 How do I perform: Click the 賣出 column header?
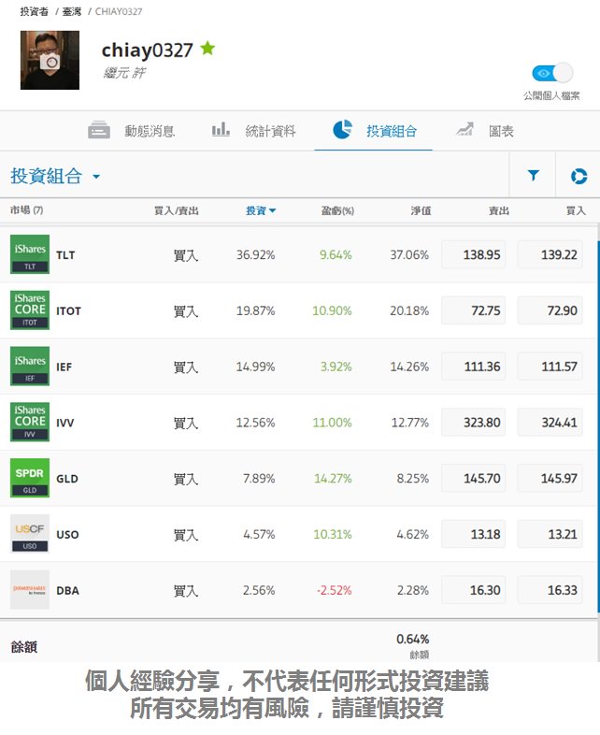499,211
